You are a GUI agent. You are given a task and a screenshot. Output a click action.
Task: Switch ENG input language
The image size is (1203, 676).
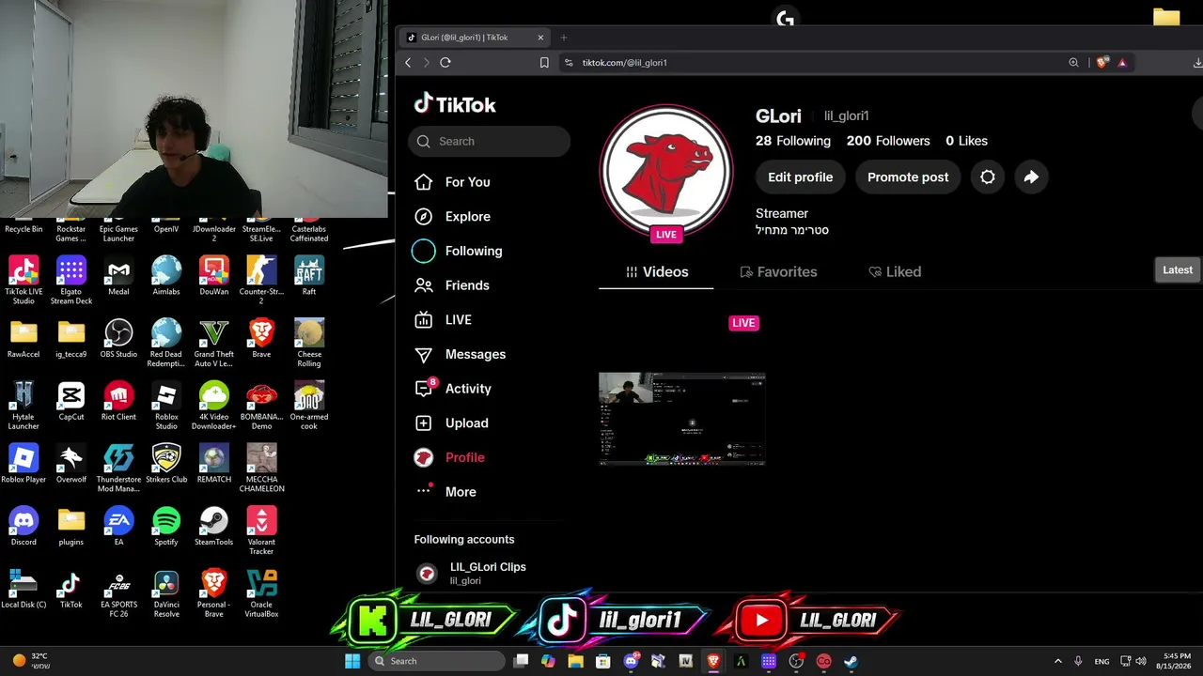[1101, 661]
